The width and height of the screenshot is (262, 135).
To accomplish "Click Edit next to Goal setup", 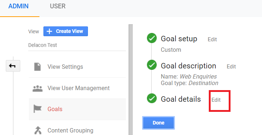I will tap(212, 39).
